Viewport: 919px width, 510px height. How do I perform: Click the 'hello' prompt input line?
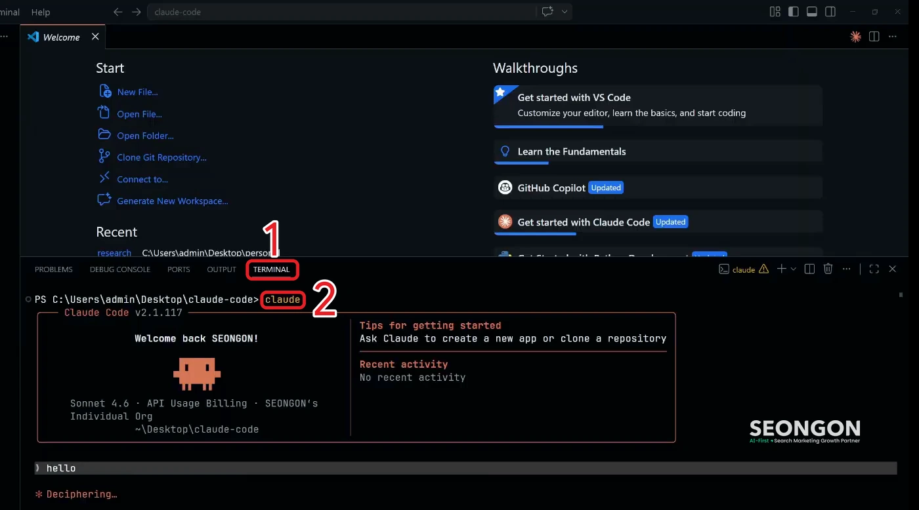tap(465, 468)
